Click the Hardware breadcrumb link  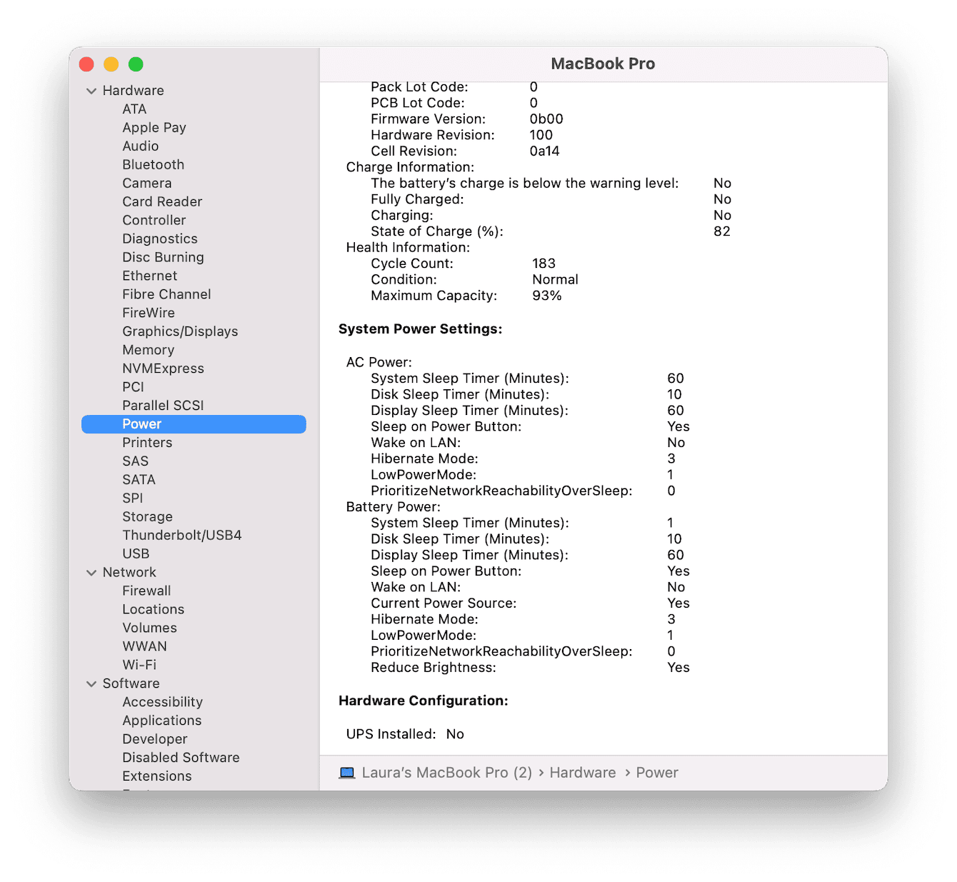(582, 772)
